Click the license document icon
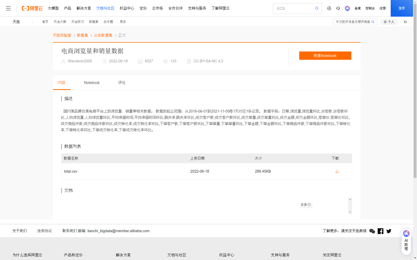 [189, 61]
